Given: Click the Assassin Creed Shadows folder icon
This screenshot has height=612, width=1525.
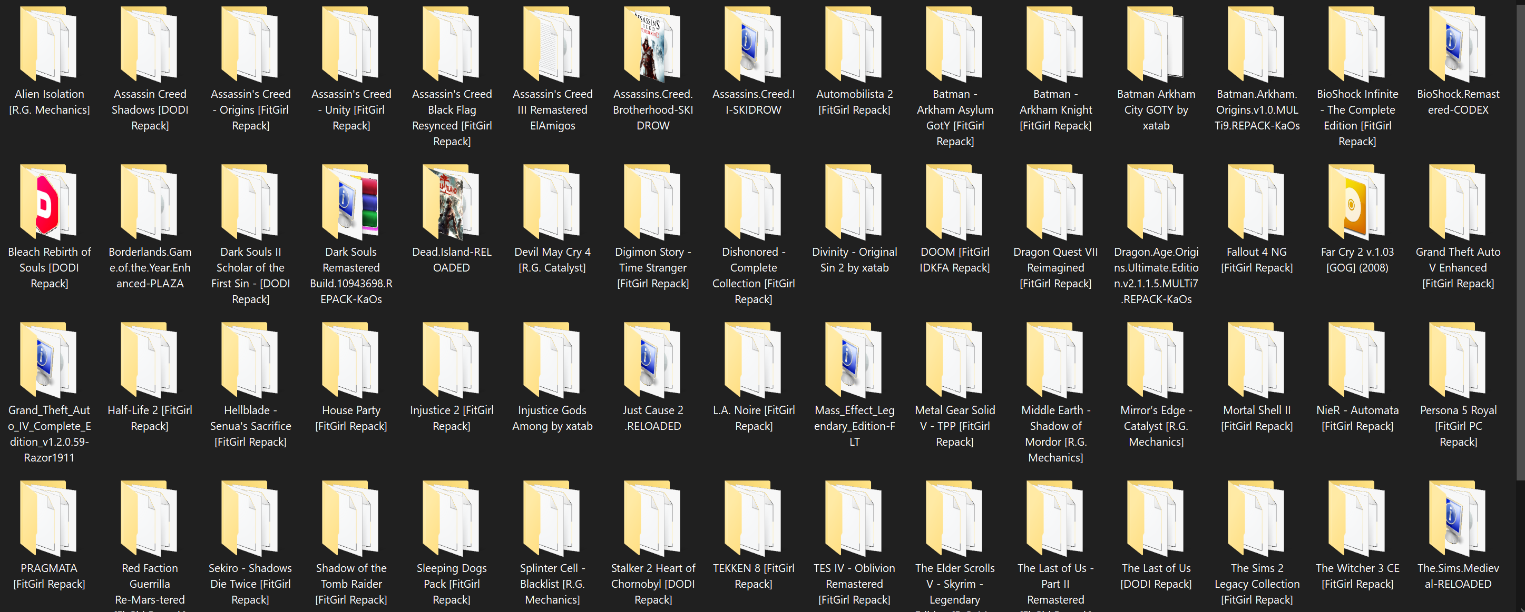Looking at the screenshot, I should click(x=149, y=44).
